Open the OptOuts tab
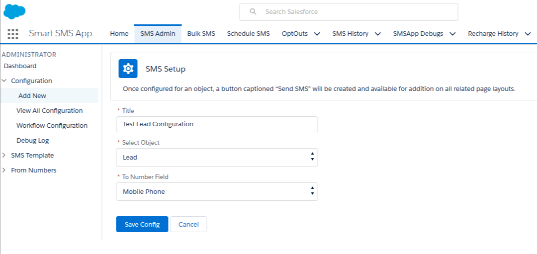This screenshot has width=537, height=254. (x=294, y=33)
